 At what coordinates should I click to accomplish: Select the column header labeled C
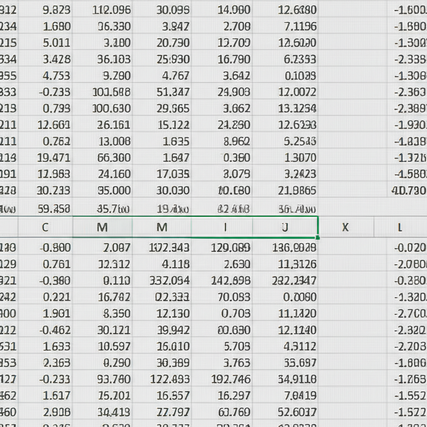coord(45,227)
